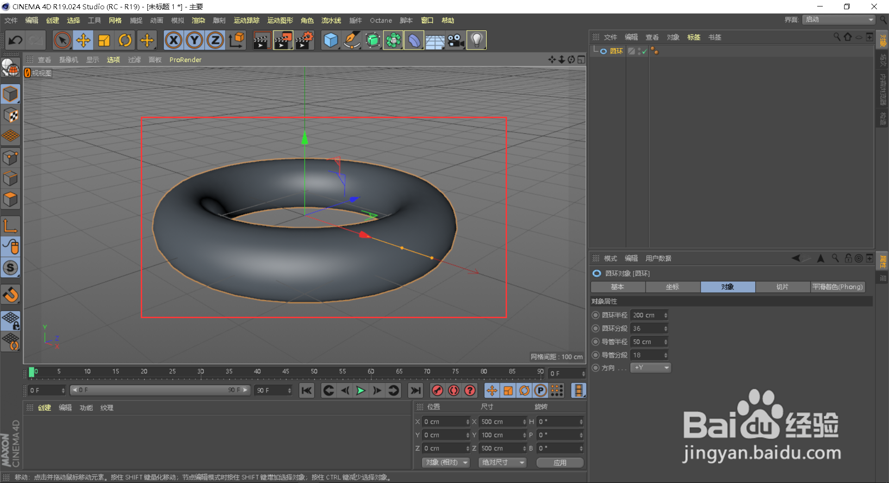The width and height of the screenshot is (889, 483).
Task: Switch to the 坐标 tab
Action: [672, 287]
